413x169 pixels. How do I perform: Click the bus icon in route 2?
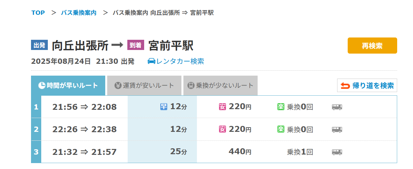[337, 130]
